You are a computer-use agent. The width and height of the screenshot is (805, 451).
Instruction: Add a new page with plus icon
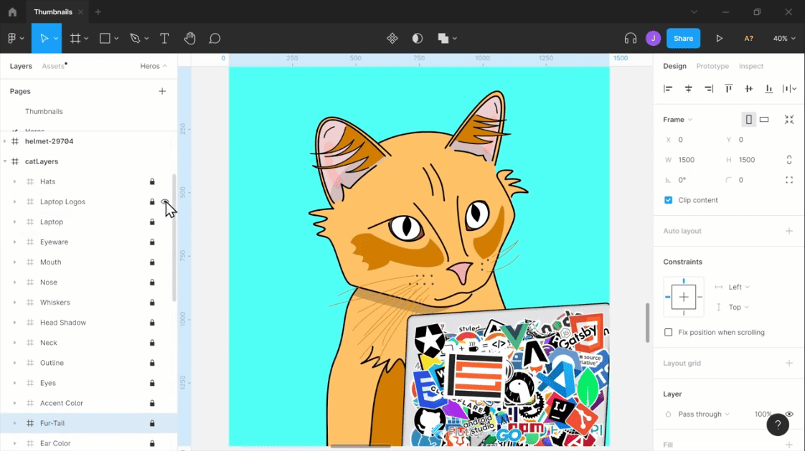click(x=162, y=91)
